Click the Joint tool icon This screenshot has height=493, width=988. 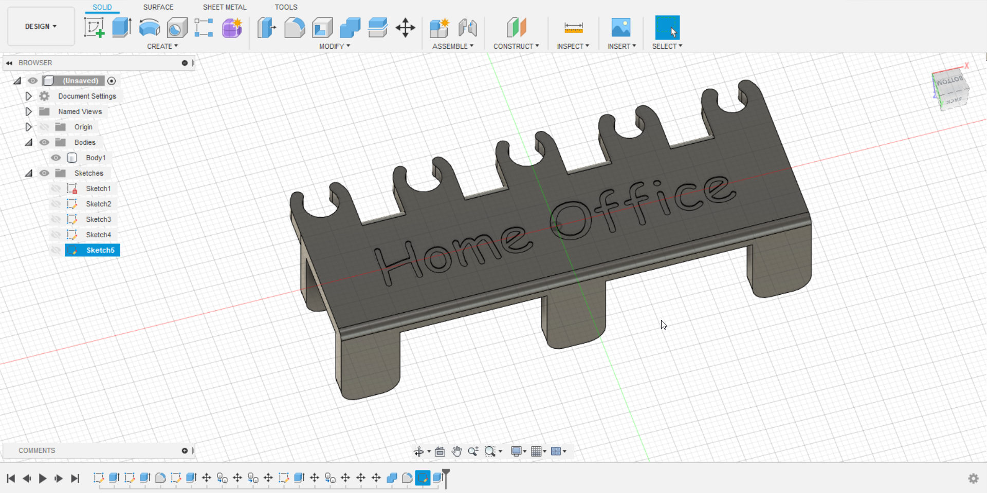(467, 28)
